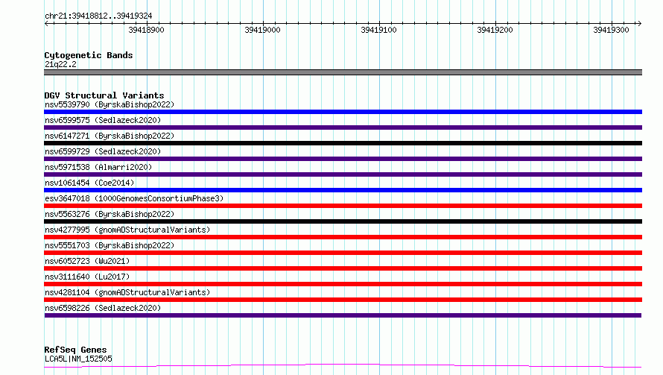Open variant nsv6599575 (Sedlazeck2020) label
The width and height of the screenshot is (663, 375).
point(103,120)
